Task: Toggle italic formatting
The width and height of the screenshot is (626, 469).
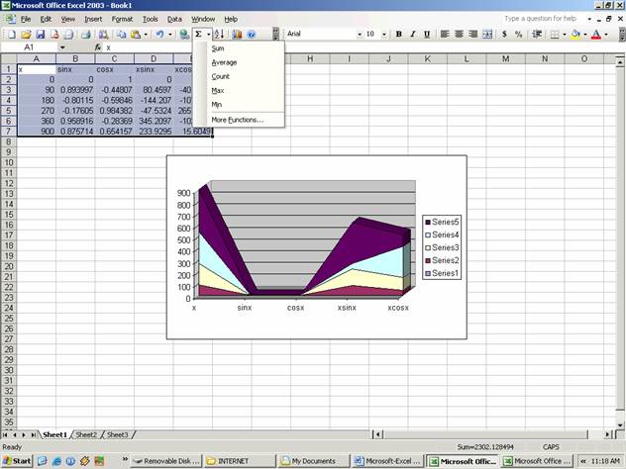Action: click(413, 35)
